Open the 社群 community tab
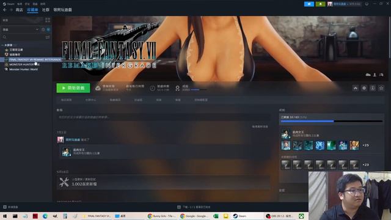Image resolution: width=391 pixels, height=220 pixels. tap(46, 10)
